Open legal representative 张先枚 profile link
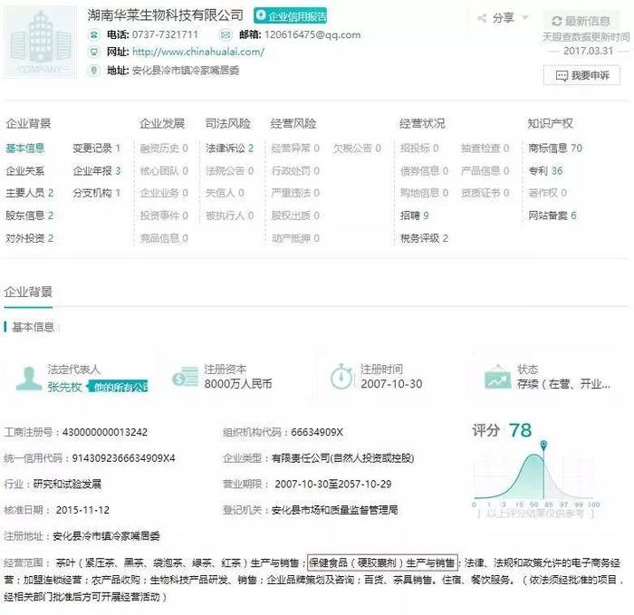The width and height of the screenshot is (634, 615). tap(64, 387)
